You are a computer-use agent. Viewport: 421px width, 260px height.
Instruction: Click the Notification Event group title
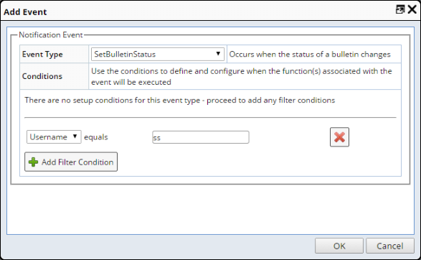click(x=51, y=35)
